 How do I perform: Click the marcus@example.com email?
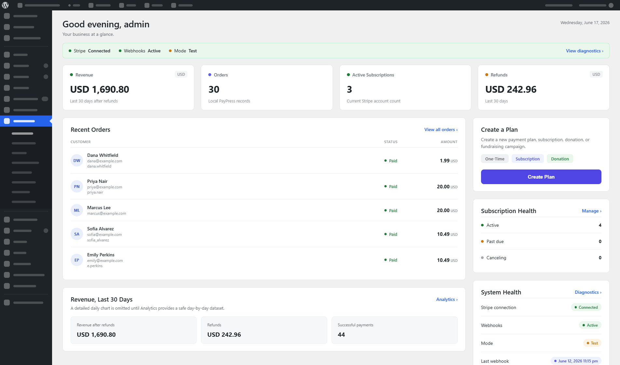106,213
